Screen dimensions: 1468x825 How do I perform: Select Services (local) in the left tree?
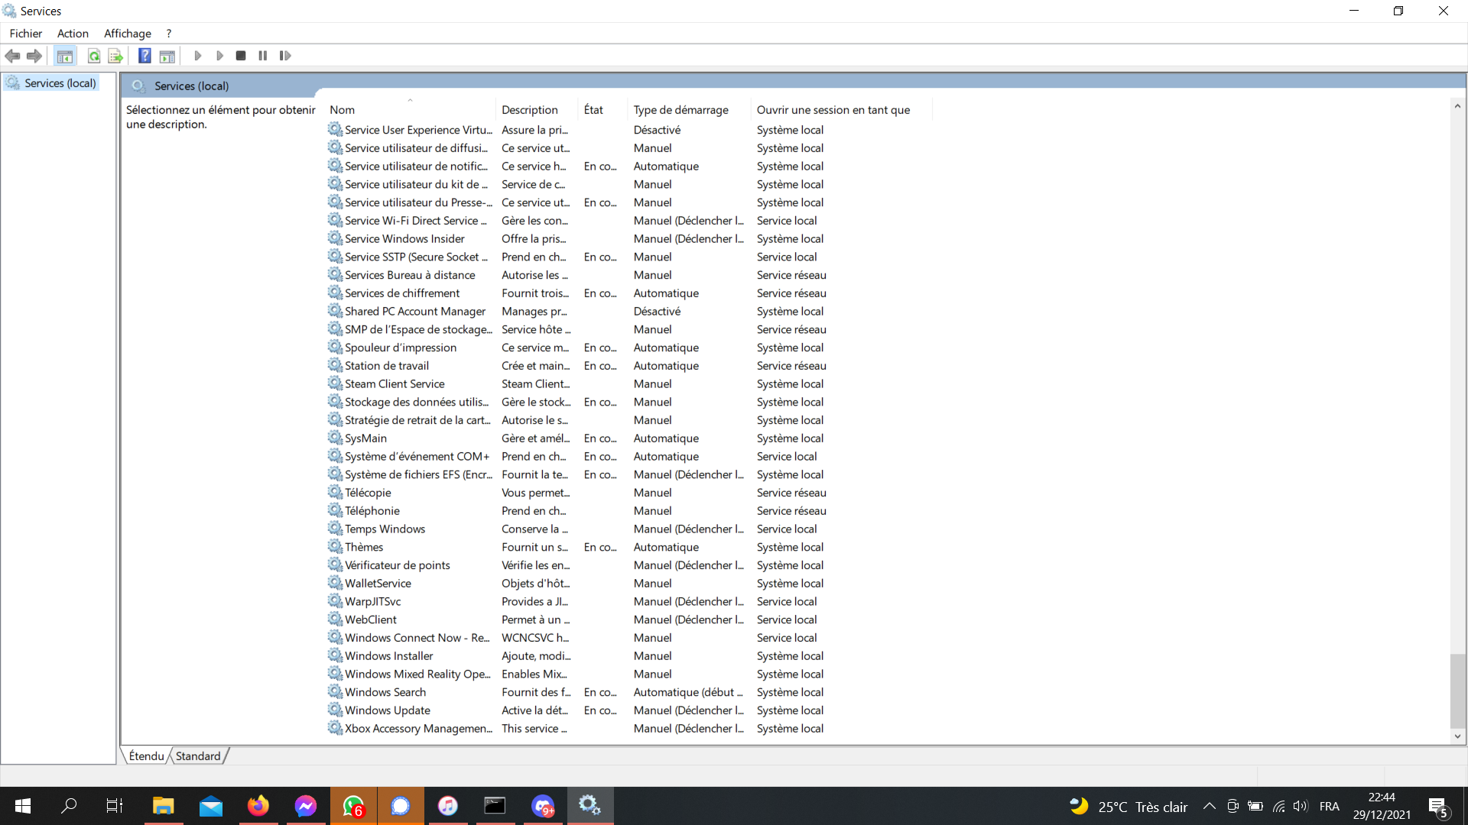click(60, 83)
